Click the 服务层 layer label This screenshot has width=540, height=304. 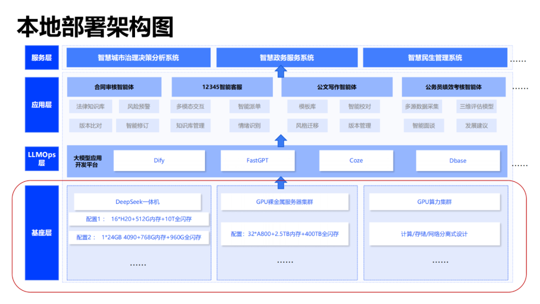click(x=41, y=57)
